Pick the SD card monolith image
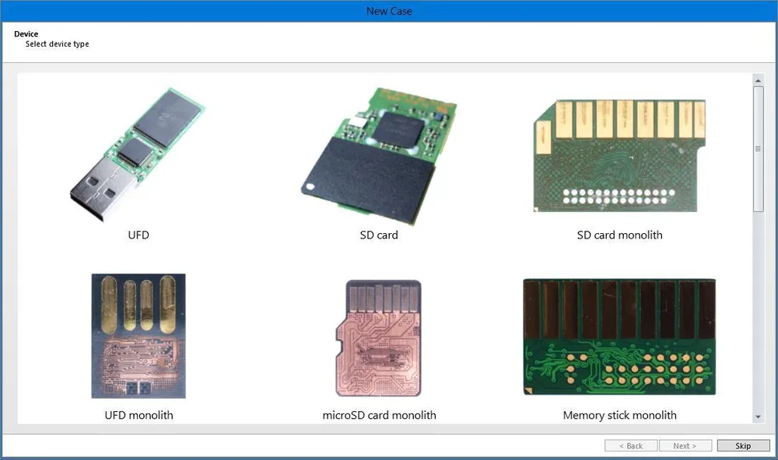Screen dimensions: 778x460 [x=620, y=155]
